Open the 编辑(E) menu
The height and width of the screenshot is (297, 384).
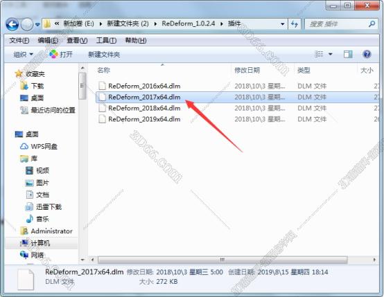coord(48,40)
